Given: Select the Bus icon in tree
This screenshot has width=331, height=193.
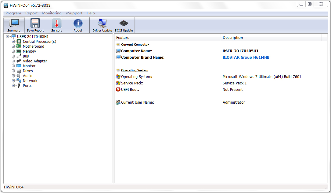Looking at the screenshot, I should tap(19, 56).
